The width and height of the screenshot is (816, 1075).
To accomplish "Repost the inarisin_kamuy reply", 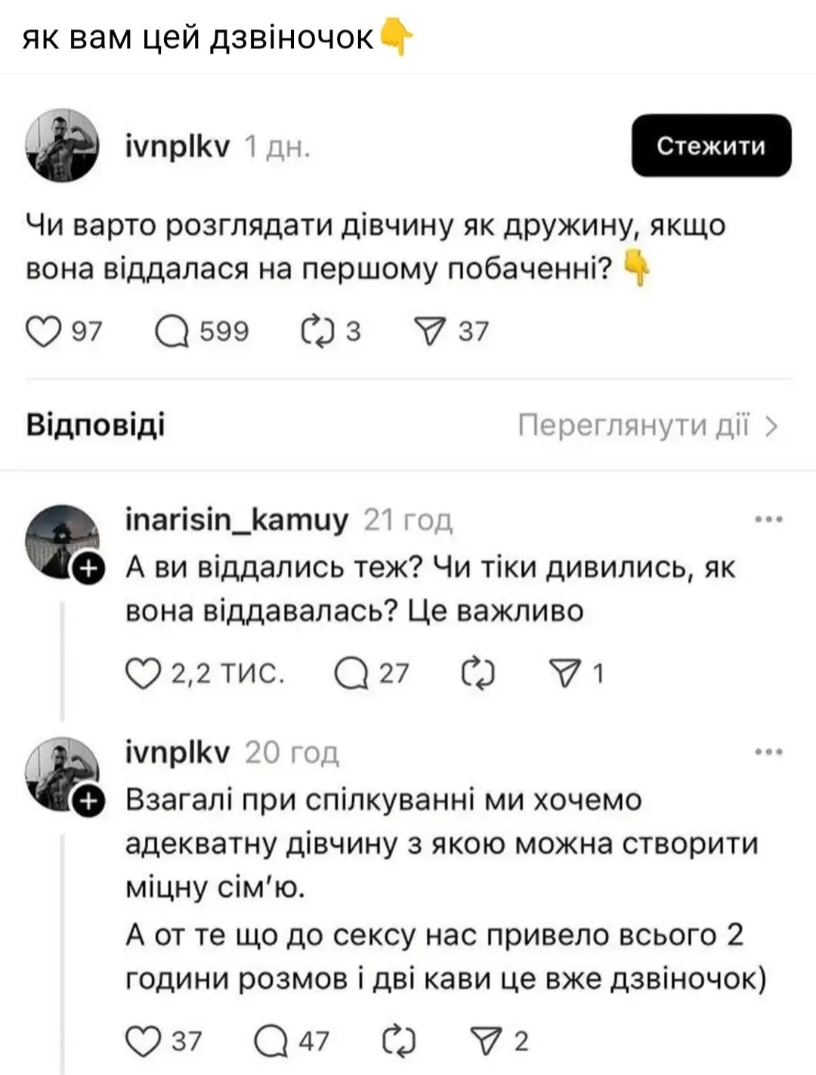I will 478,673.
